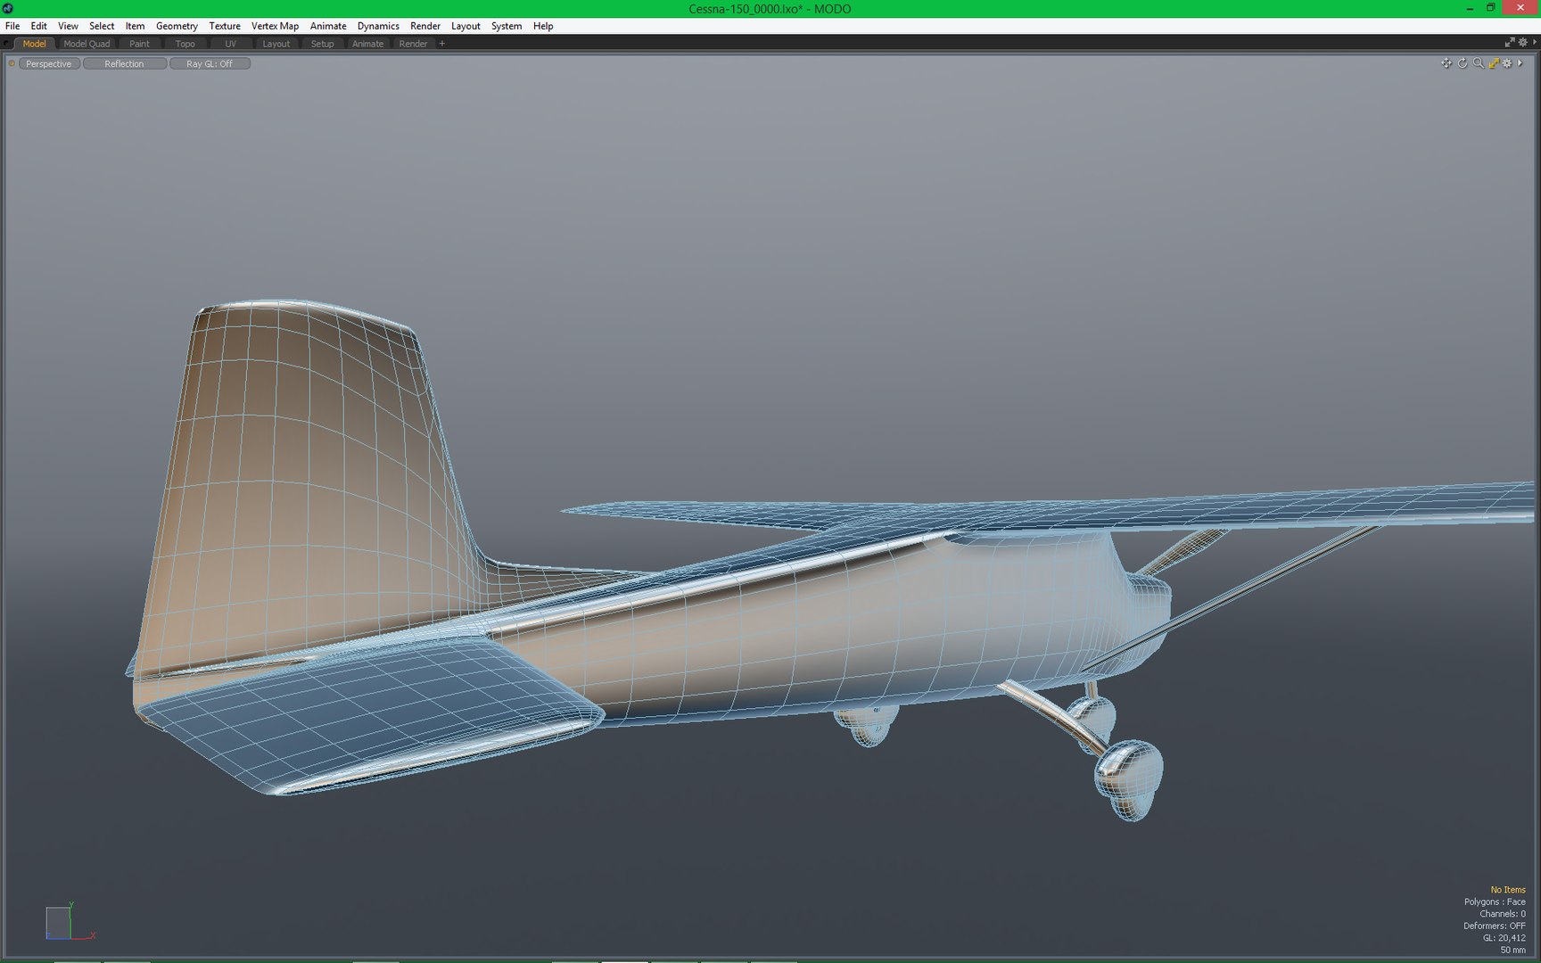The height and width of the screenshot is (963, 1541).
Task: Open the View menu
Action: click(x=68, y=26)
